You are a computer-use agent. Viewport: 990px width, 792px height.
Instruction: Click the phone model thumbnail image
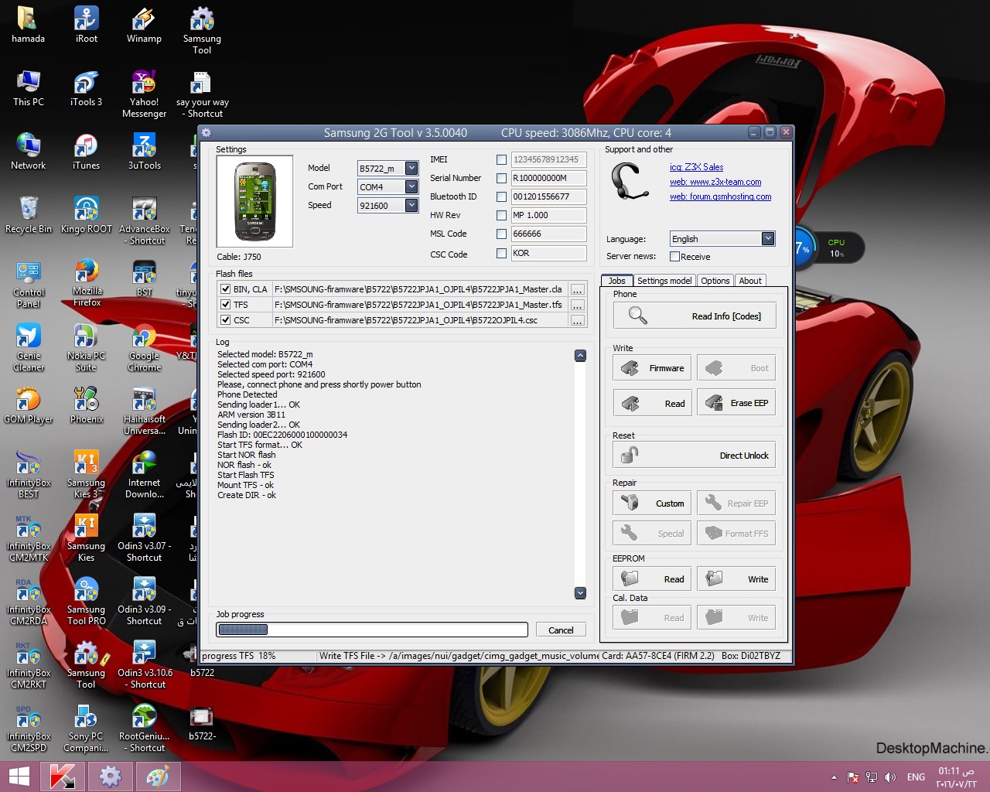pyautogui.click(x=254, y=201)
